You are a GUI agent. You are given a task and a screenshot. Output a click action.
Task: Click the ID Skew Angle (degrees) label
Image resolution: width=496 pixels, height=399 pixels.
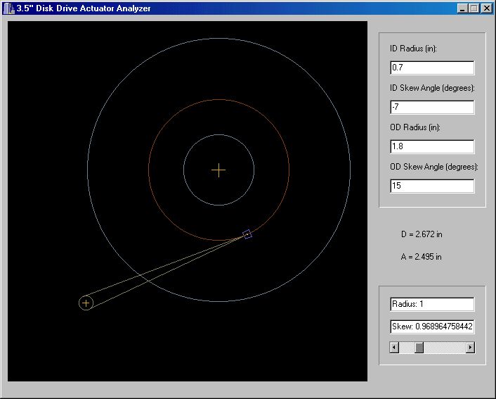[x=432, y=88]
